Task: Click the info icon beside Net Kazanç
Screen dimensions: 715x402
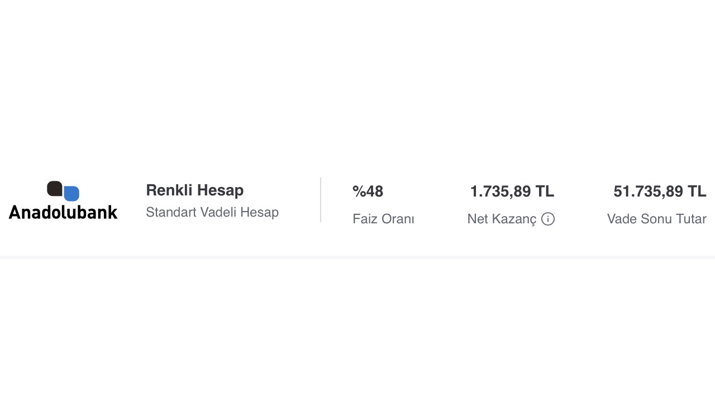Action: coord(548,219)
